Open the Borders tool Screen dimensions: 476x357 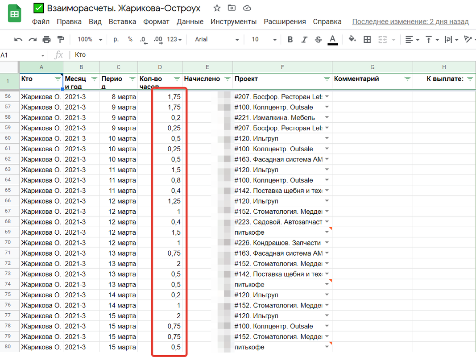367,39
